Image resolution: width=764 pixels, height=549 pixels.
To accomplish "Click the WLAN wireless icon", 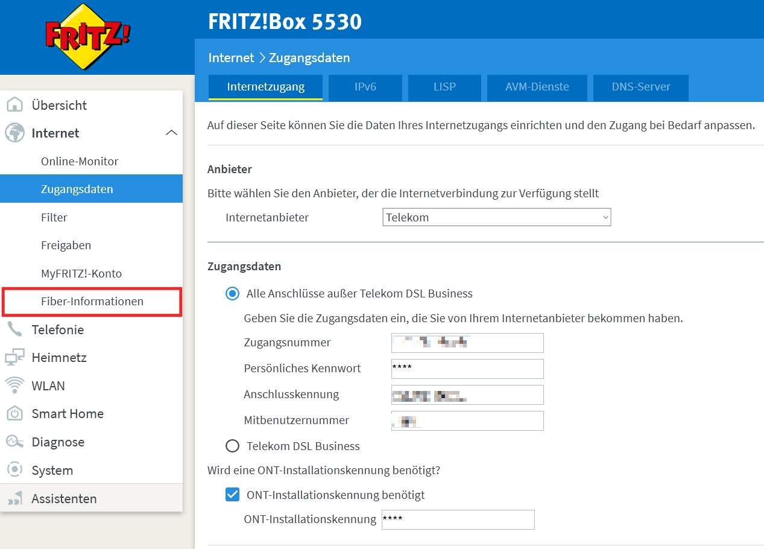I will coord(17,386).
